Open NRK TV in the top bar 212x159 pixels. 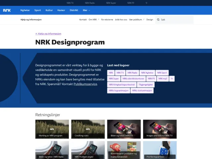tap(70, 3)
